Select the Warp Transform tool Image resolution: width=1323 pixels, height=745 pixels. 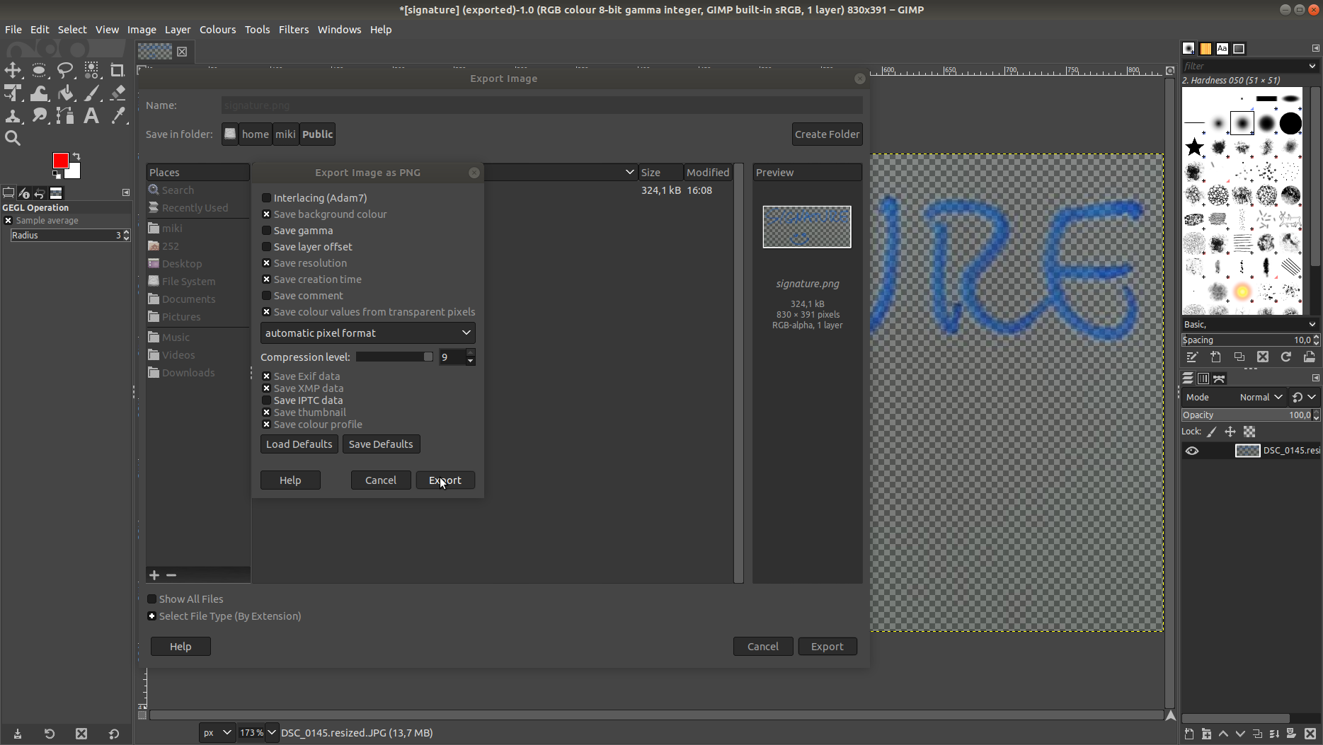pyautogui.click(x=39, y=93)
